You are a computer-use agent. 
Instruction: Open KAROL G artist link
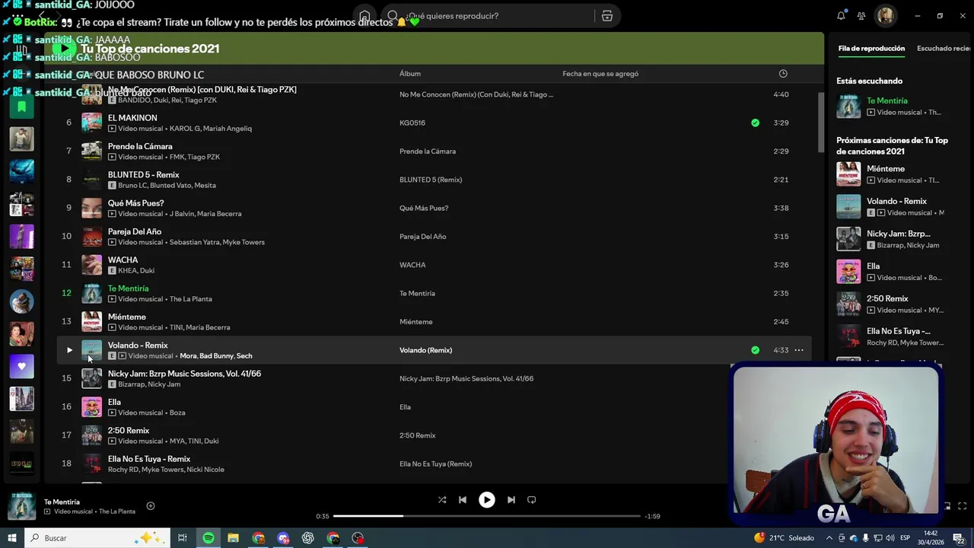coord(186,129)
